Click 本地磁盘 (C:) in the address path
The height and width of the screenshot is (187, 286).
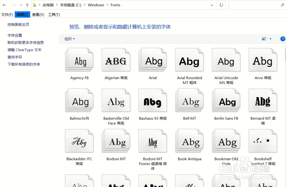71,5
